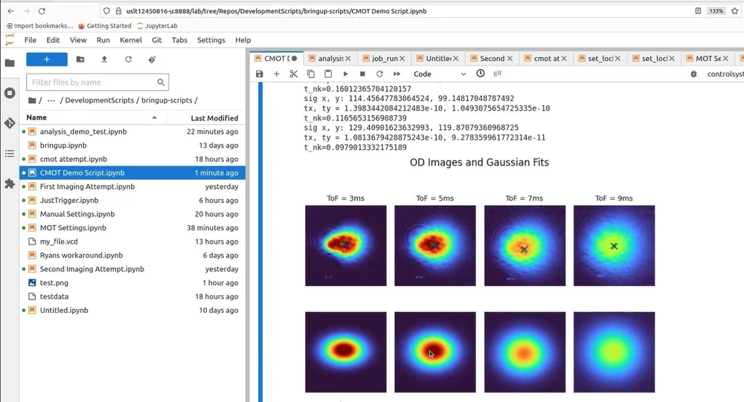Refresh the file browser list
The image size is (744, 402).
point(128,59)
